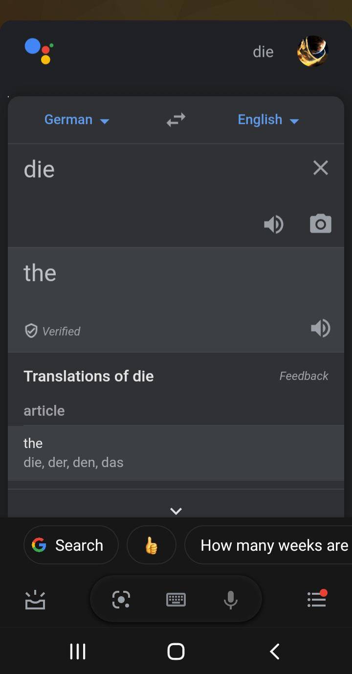Listen to the source text pronunciation
Screen dimensions: 352x674
pyautogui.click(x=274, y=225)
